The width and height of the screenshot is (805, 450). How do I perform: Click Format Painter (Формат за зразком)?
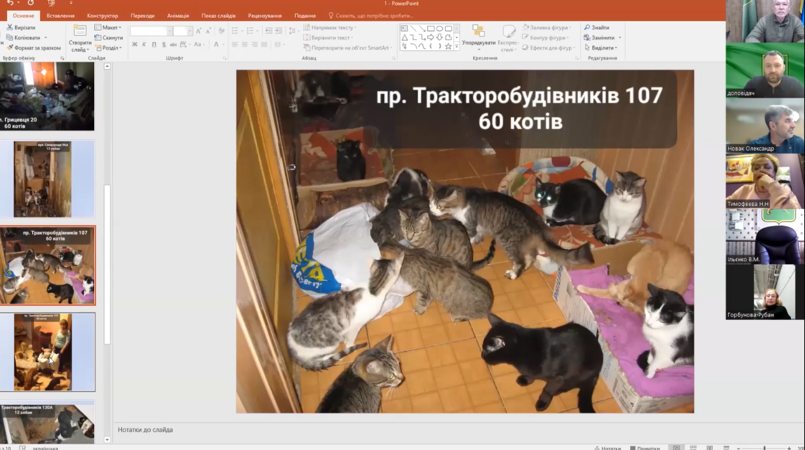point(33,48)
